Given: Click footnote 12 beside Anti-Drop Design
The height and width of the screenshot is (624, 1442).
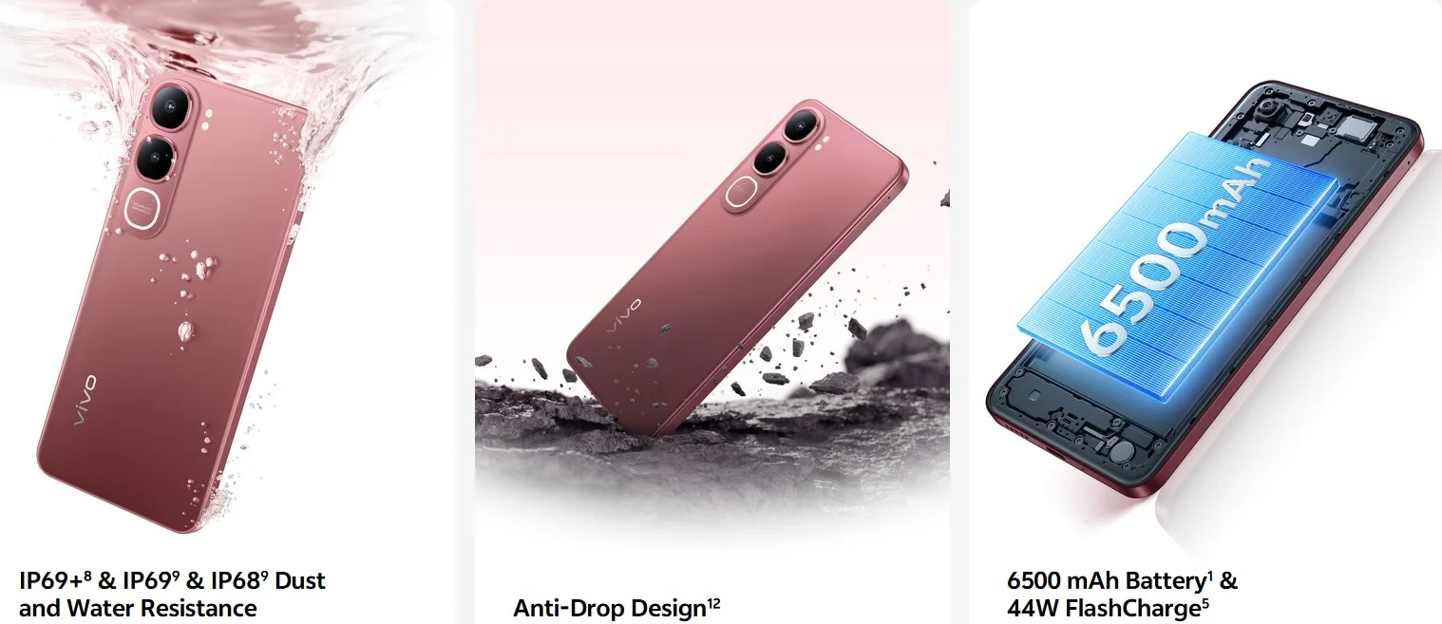Looking at the screenshot, I should click(x=713, y=603).
